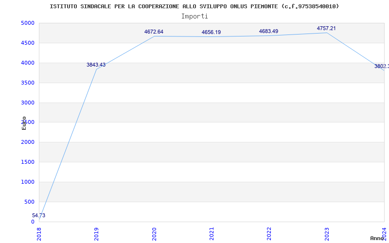
Task: Select the 4672.64 data label
Action: click(x=154, y=32)
